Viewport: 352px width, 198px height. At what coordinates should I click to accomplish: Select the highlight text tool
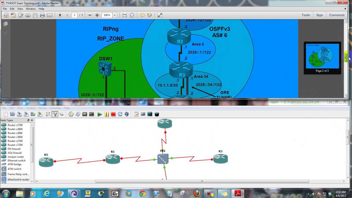pos(150,15)
